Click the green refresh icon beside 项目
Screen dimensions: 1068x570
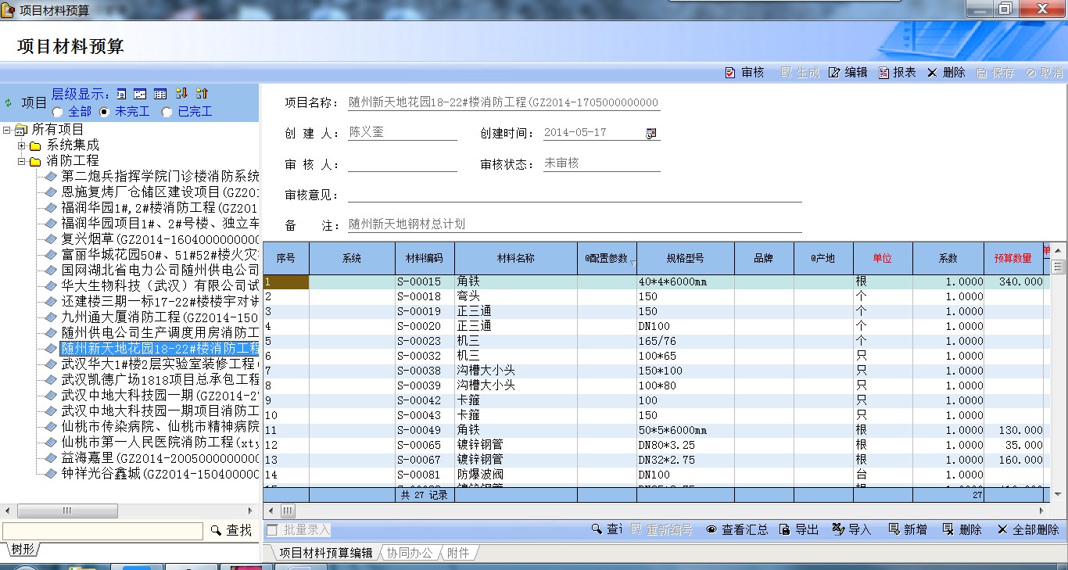(9, 102)
